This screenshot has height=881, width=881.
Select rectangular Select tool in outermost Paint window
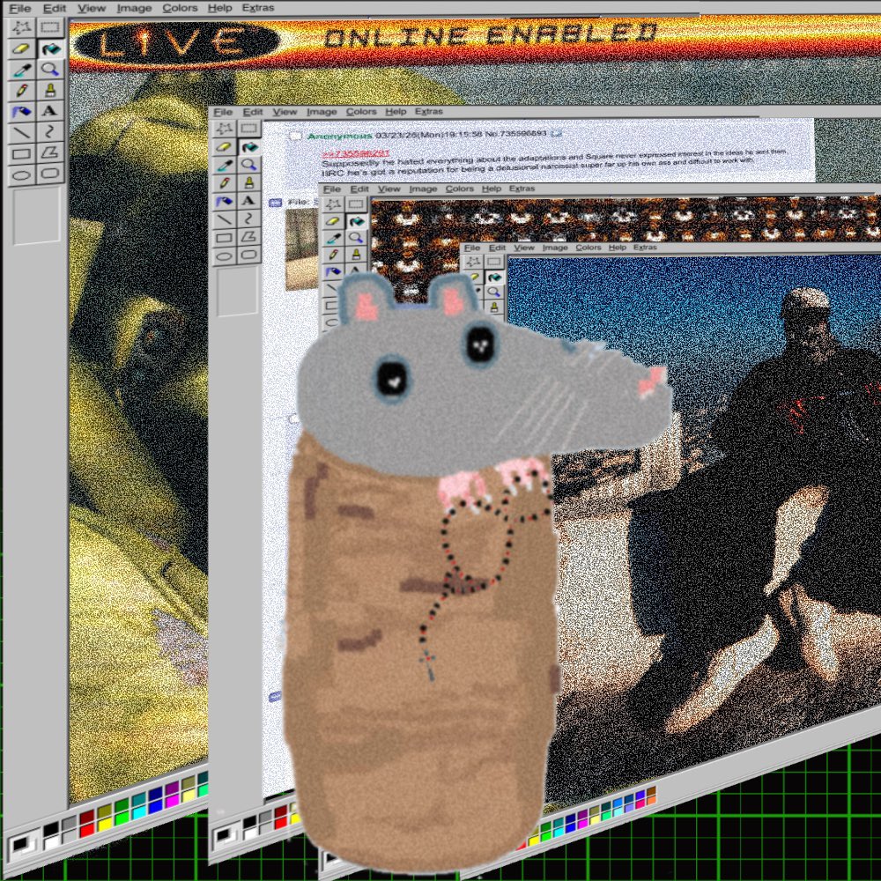tap(50, 27)
